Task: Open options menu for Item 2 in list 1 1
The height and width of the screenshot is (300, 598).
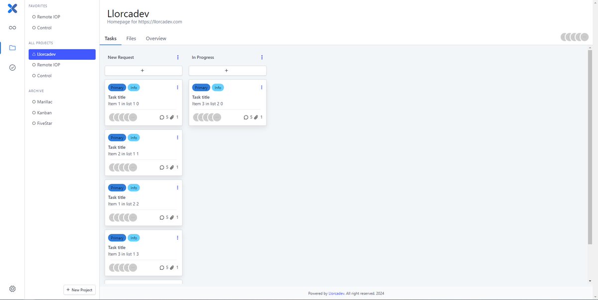Action: tap(177, 138)
